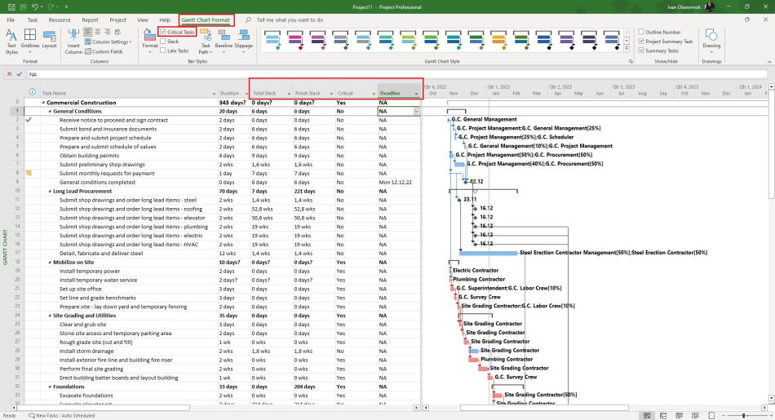Click the Save icon in title bar
This screenshot has width=775, height=420.
(11, 7)
